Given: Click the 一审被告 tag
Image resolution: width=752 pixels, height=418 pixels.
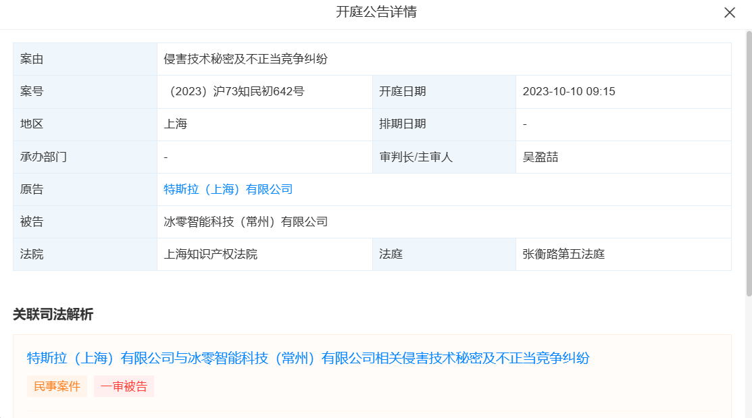Looking at the screenshot, I should (x=124, y=386).
